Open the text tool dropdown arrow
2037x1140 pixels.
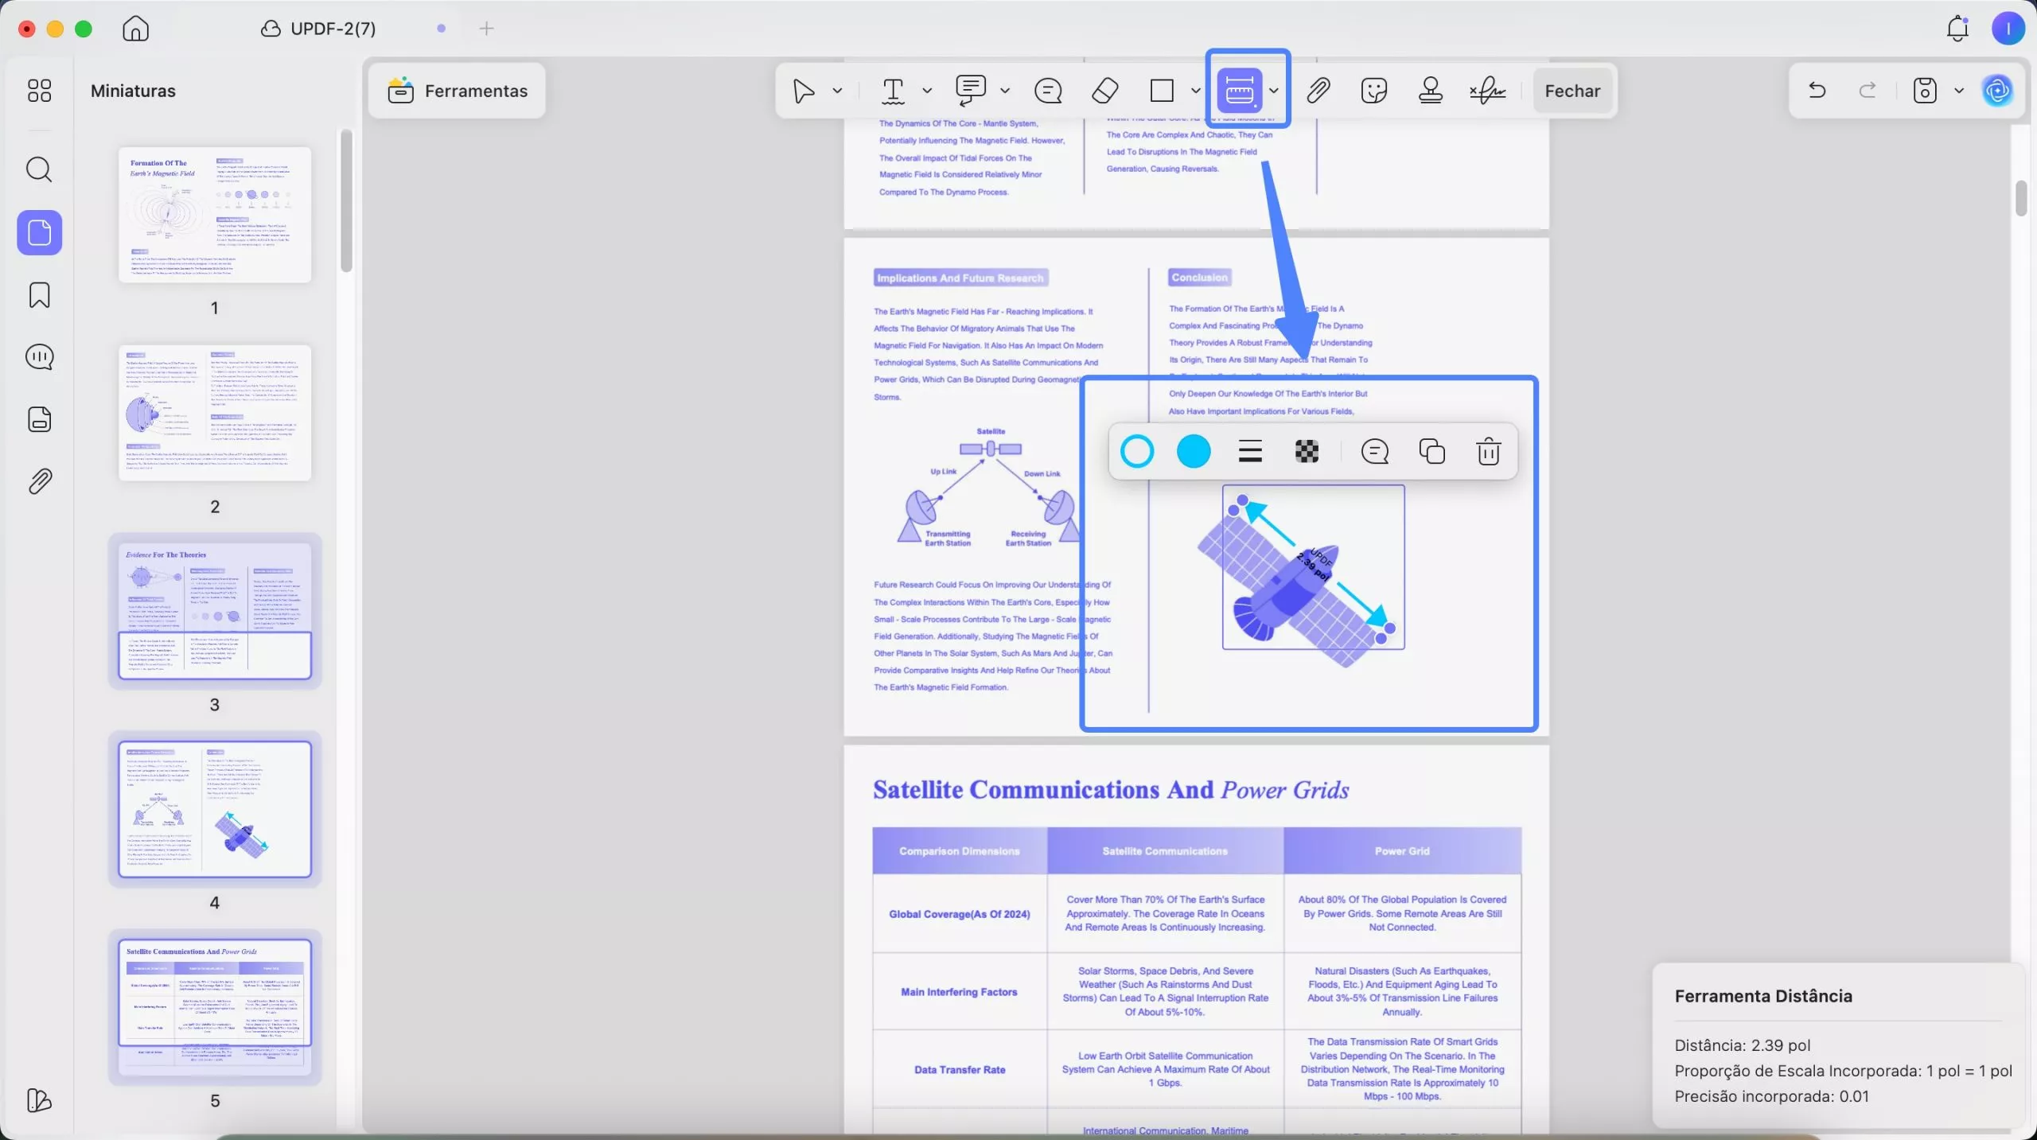coord(927,91)
